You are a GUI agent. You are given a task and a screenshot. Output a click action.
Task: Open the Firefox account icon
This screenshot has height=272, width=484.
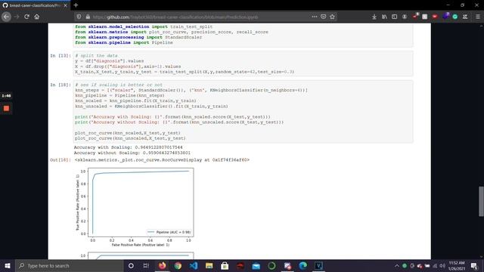[x=405, y=17]
